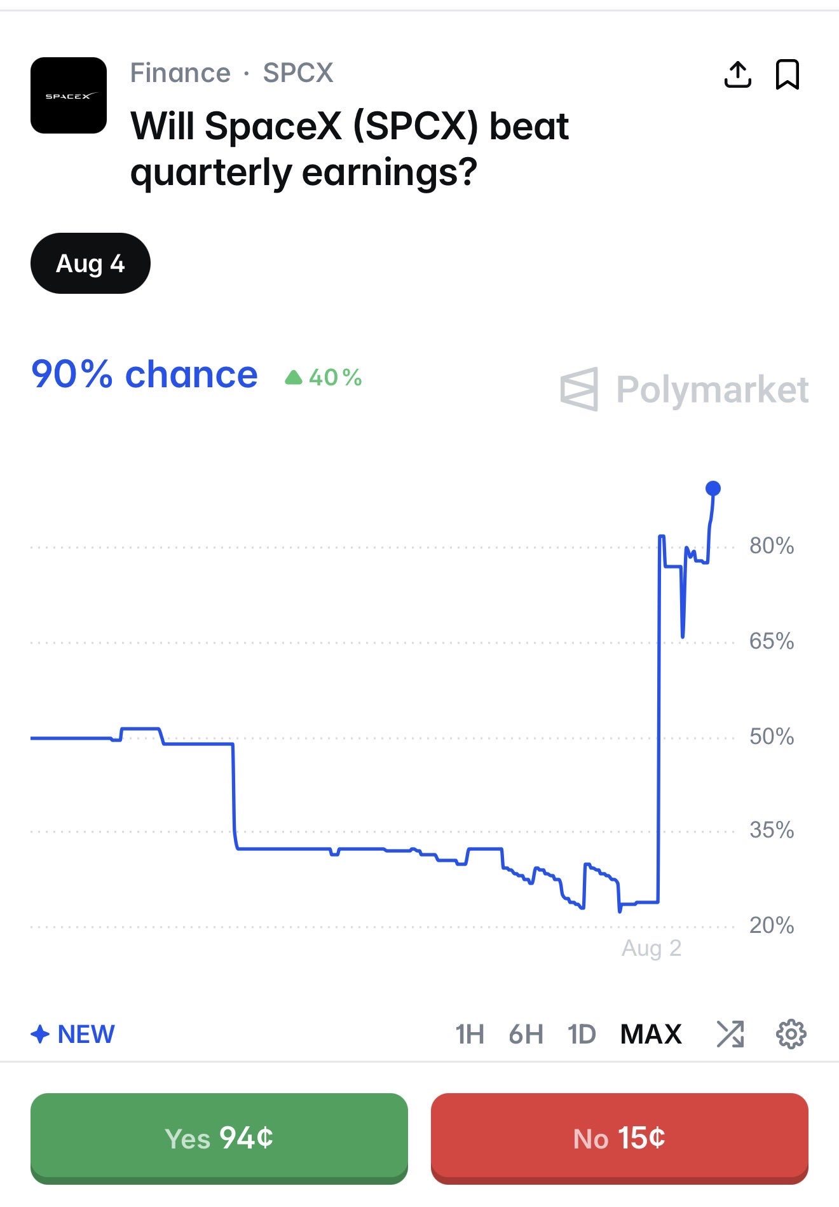Screen dimensions: 839x1207
Task: Tap the 90% chance readout
Action: click(x=144, y=374)
